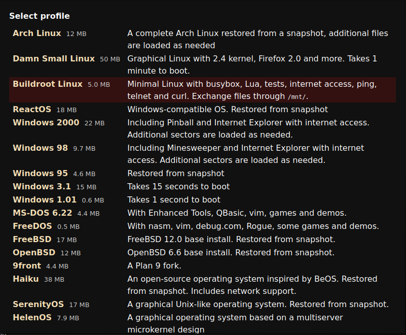Start the Windows 98 profile
The width and height of the screenshot is (406, 335).
(40, 148)
